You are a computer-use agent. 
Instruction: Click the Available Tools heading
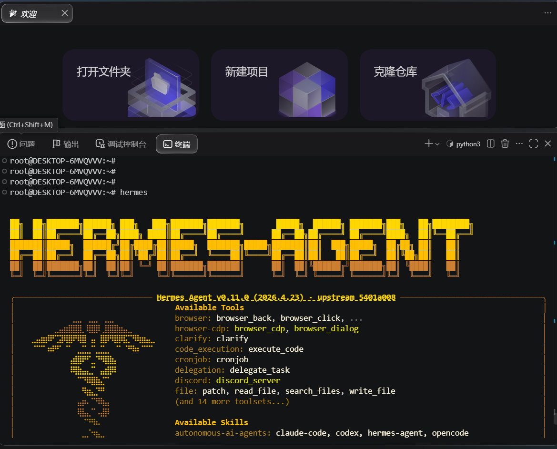click(210, 307)
